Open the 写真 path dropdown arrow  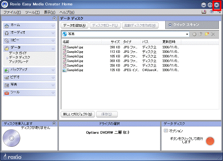[x=187, y=34]
